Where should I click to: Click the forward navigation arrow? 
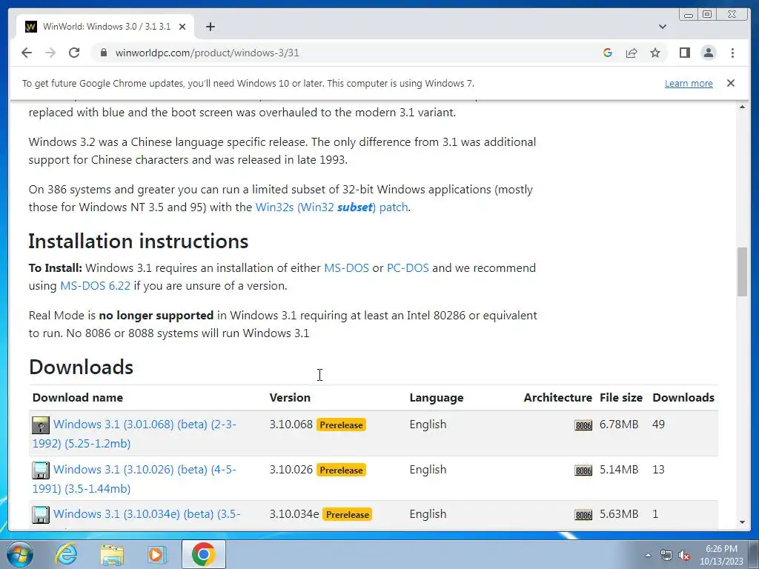(50, 53)
